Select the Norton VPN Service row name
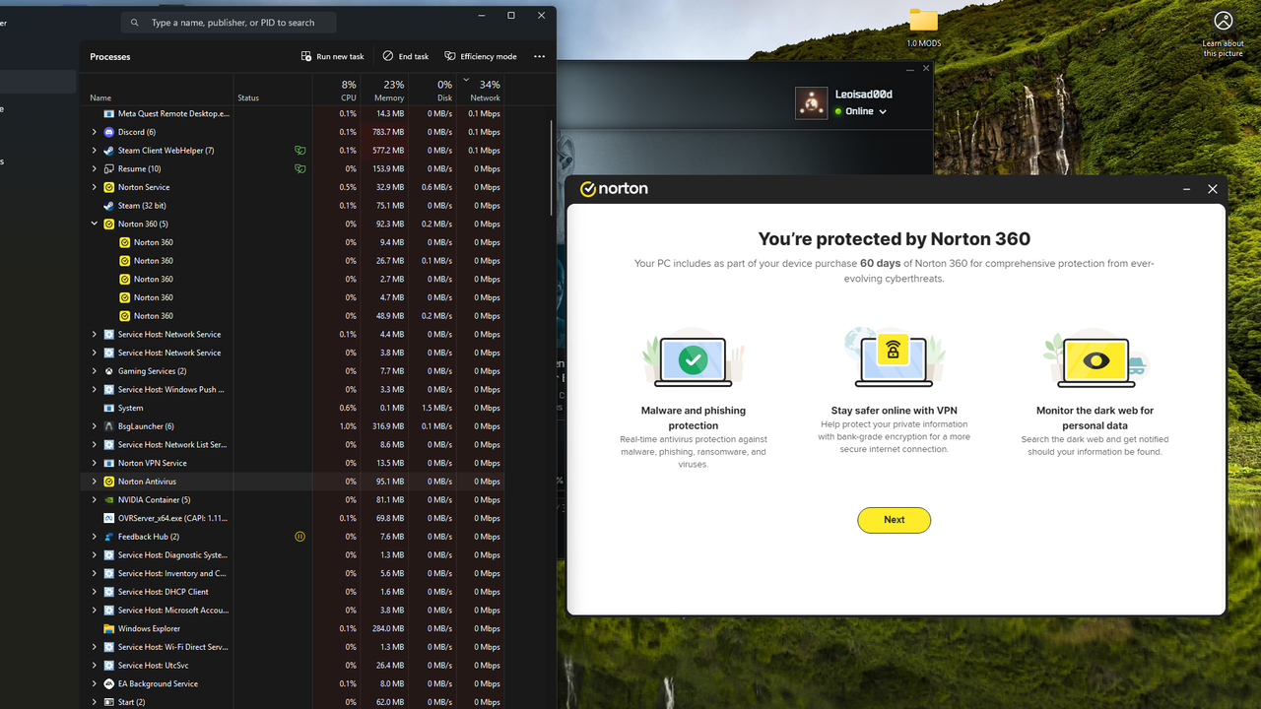Screen dimensions: 1261x709 pyautogui.click(x=152, y=463)
